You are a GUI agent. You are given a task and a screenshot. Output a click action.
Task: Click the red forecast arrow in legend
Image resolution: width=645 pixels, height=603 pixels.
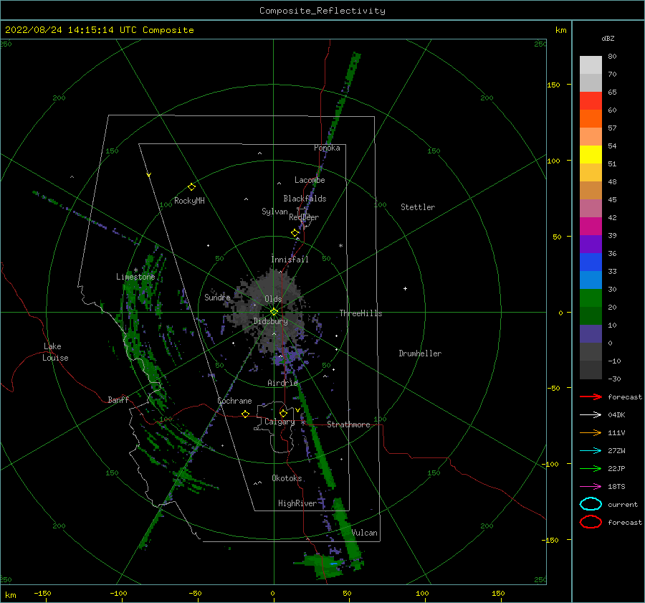coord(591,397)
